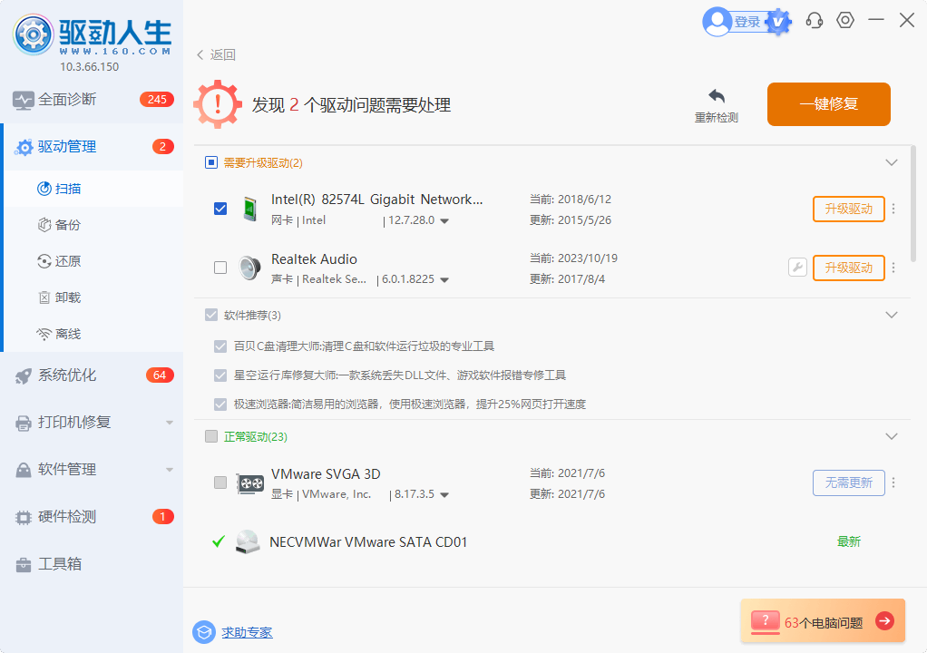The width and height of the screenshot is (927, 653).
Task: Click the red warning gear icon
Action: coord(218,104)
